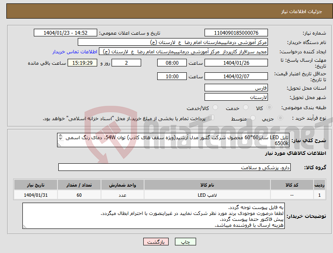The image size is (333, 253).
Task: Click the اطلاعات کالاهای مورد نیاز heading
Action: tap(295, 153)
